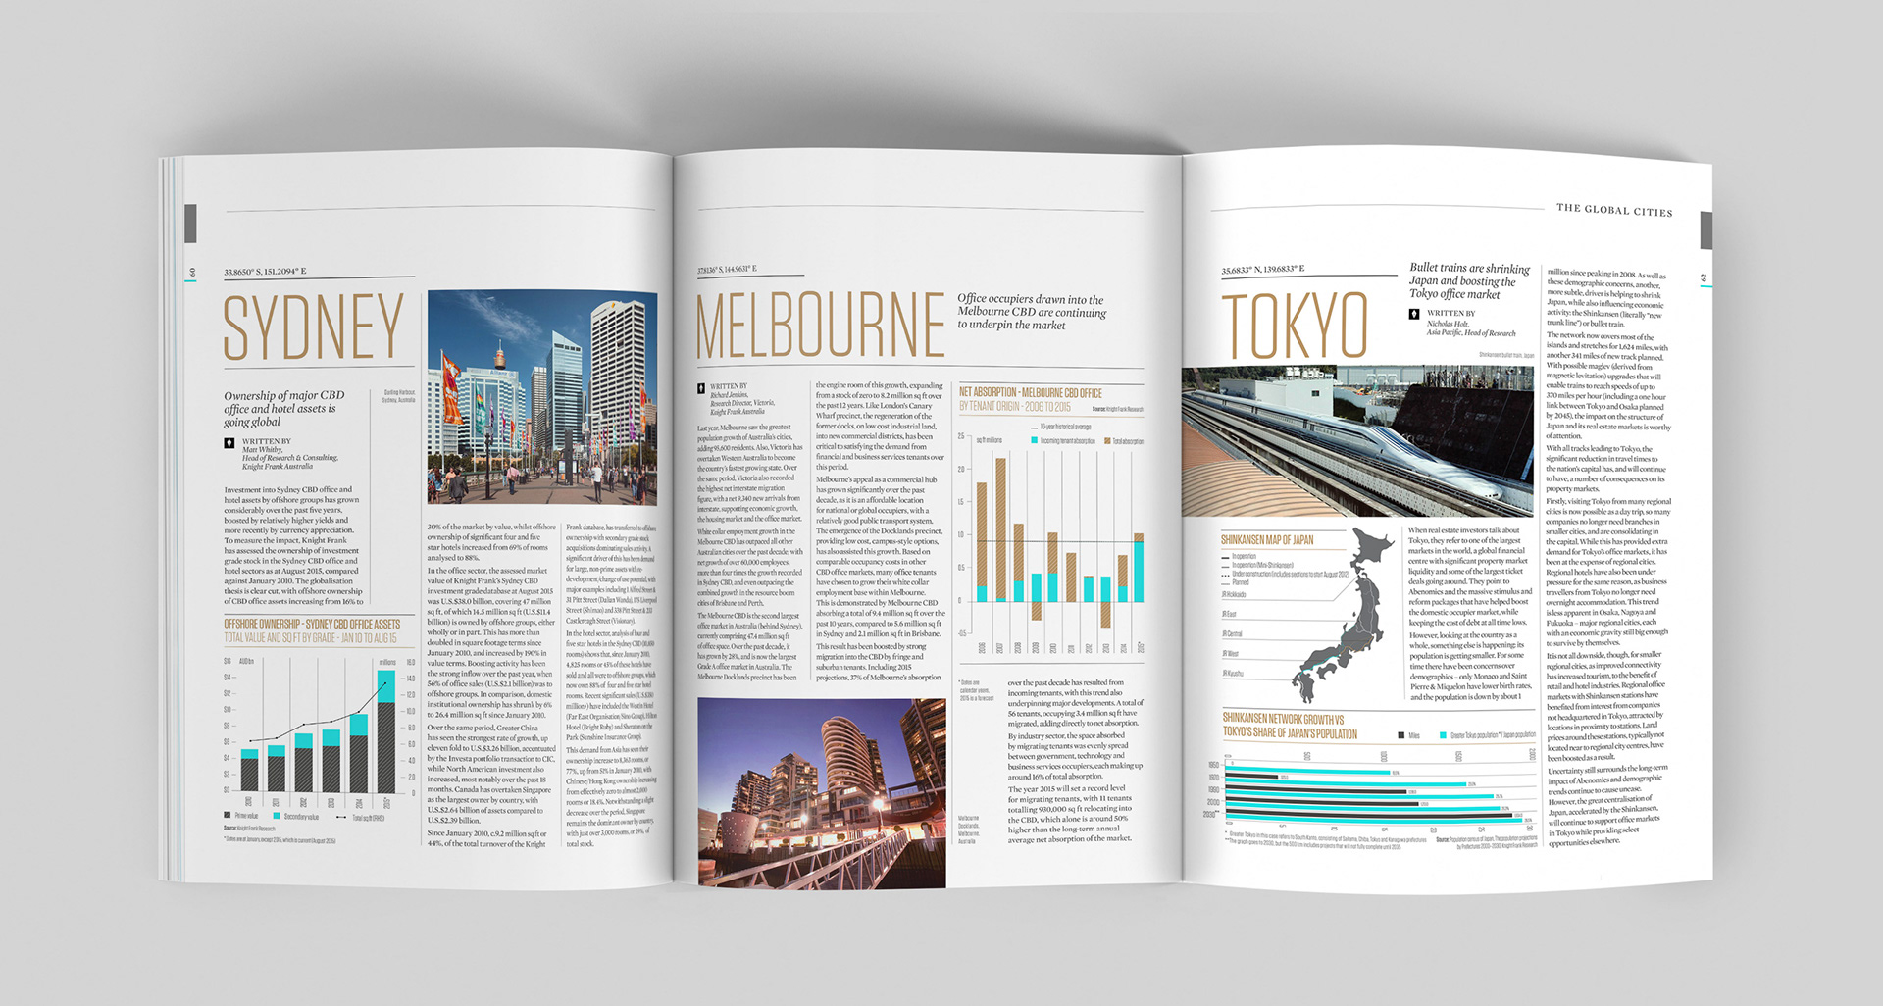Click 'OFFSHORE OWNERSHIP - SYDNEY CBD OFFICE ASSETS' title
1883x1006 pixels.
coord(312,624)
